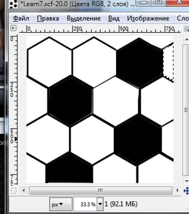The image size is (189, 214).
Task: Open the Правка menu
Action: (x=48, y=19)
